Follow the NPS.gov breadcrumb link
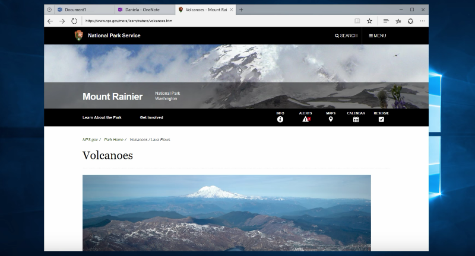Viewport: 475px width, 256px height. (x=90, y=140)
